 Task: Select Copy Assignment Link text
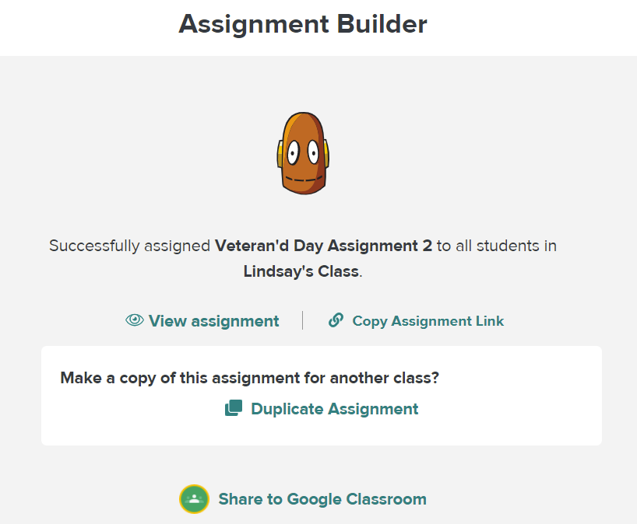tap(428, 321)
